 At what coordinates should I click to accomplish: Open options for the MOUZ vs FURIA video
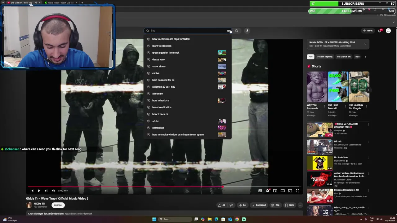(368, 125)
